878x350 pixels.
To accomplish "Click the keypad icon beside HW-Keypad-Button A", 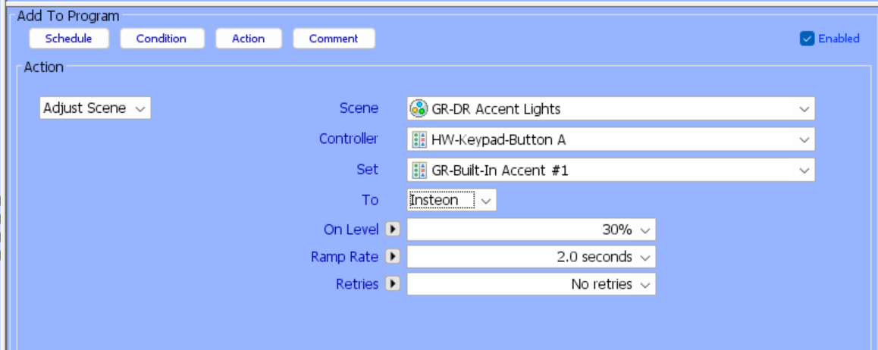I will 419,139.
